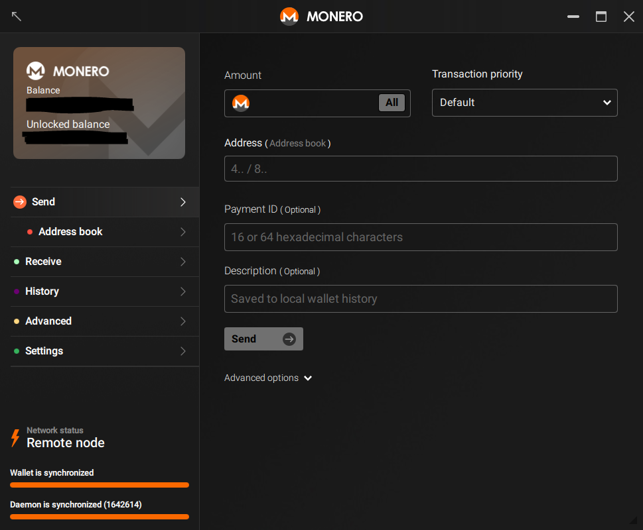643x530 pixels.
Task: Click the orange Send arrow icon in sidebar
Action: pos(20,202)
